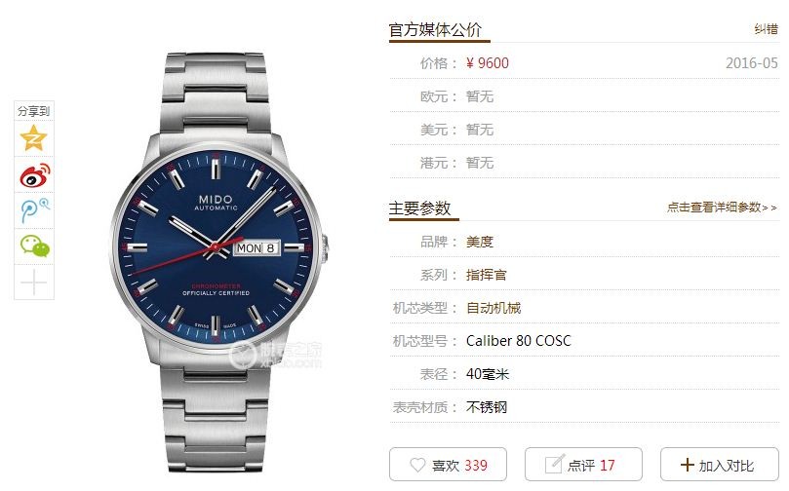
Task: Share to QQ Zone star icon
Action: pyautogui.click(x=34, y=137)
